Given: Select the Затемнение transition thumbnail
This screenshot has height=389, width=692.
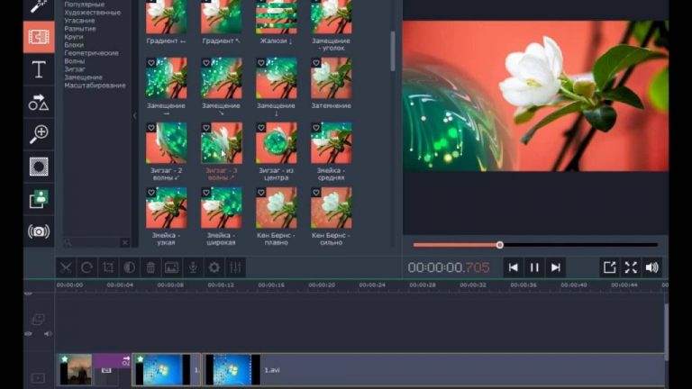Looking at the screenshot, I should pyautogui.click(x=331, y=78).
